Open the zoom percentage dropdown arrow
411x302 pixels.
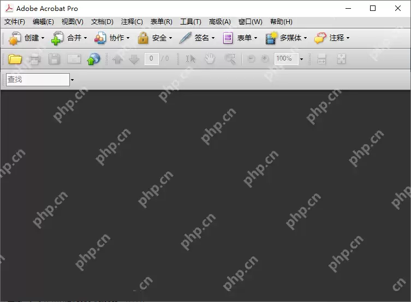coord(301,59)
